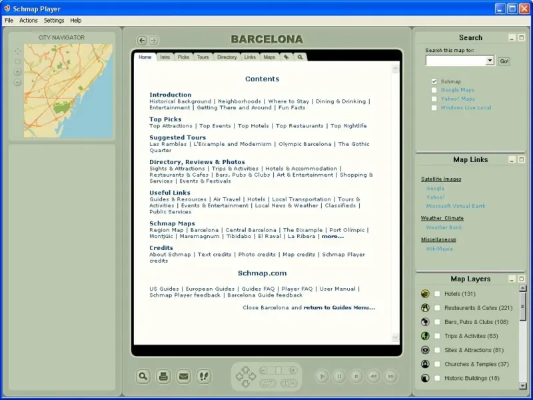Click the zoom minus button on the bottom slider

263,371
